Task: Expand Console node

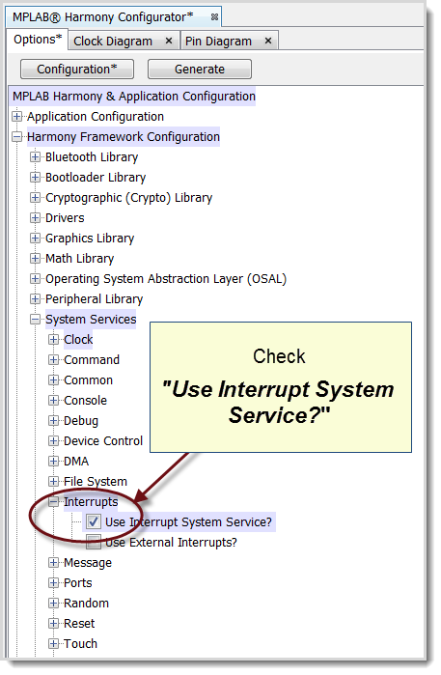Action: click(x=53, y=401)
